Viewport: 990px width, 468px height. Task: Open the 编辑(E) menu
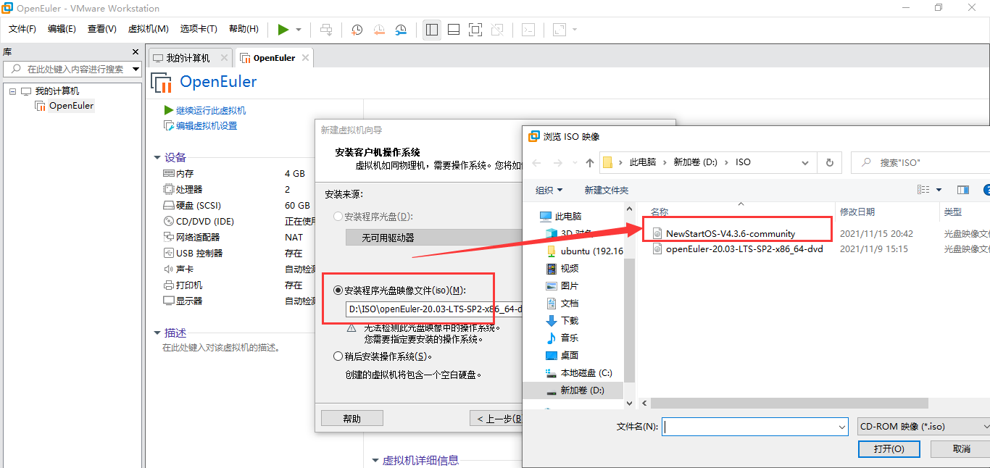tap(62, 29)
